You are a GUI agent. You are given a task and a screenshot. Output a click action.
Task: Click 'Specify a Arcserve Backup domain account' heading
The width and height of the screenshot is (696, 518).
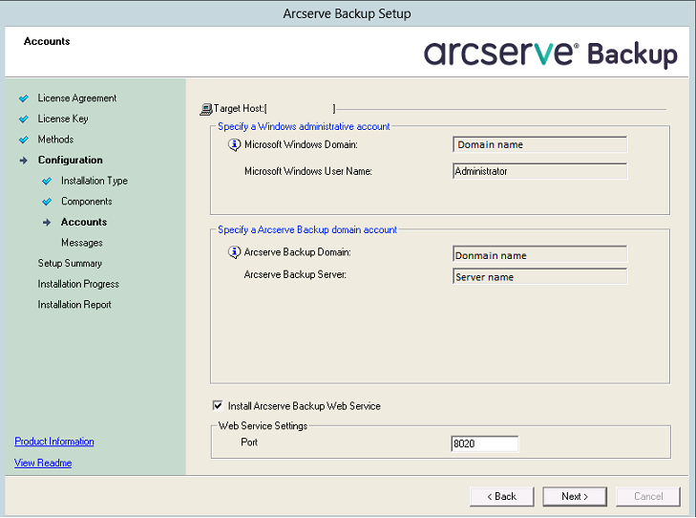pos(307,229)
